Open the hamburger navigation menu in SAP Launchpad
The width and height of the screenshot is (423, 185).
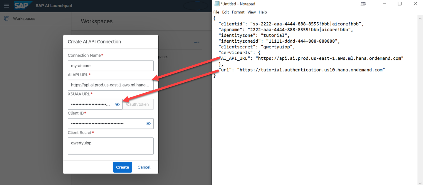coord(6,6)
